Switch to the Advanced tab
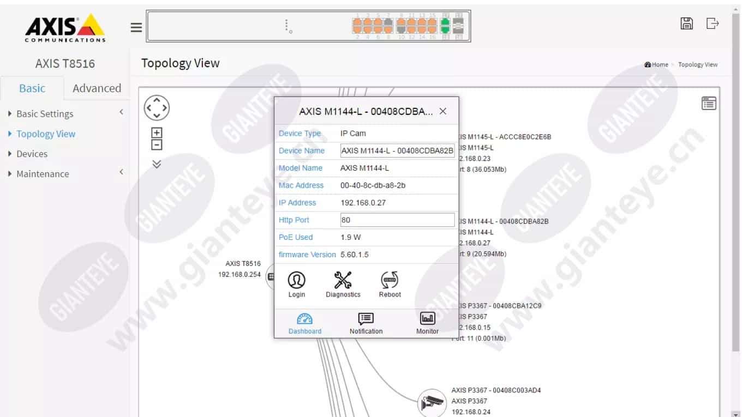Image resolution: width=742 pixels, height=417 pixels. click(97, 88)
